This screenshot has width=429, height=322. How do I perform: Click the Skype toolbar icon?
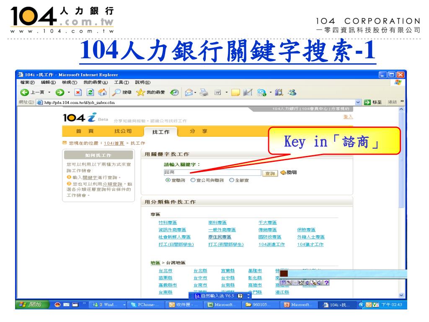(262, 93)
